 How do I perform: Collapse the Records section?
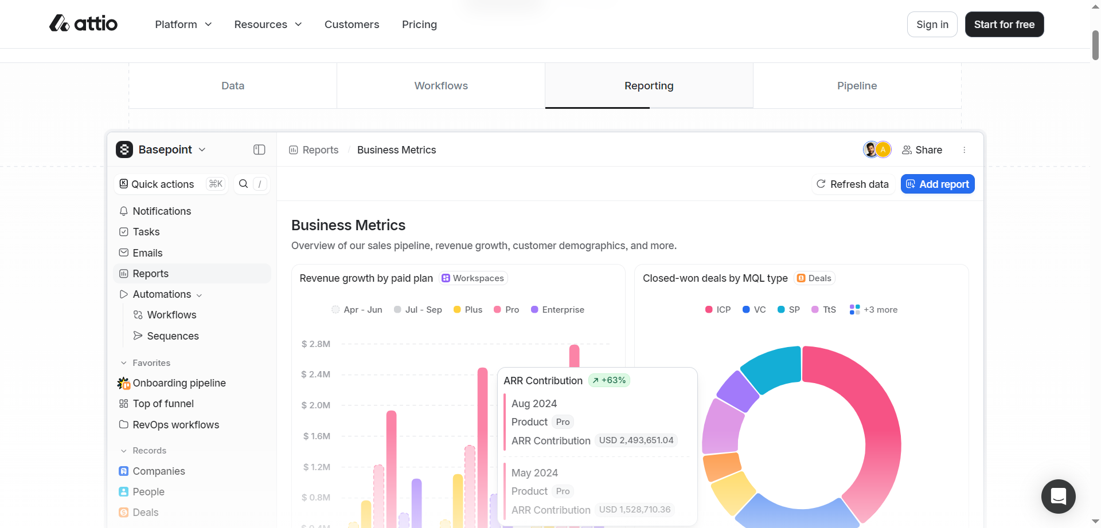point(123,451)
